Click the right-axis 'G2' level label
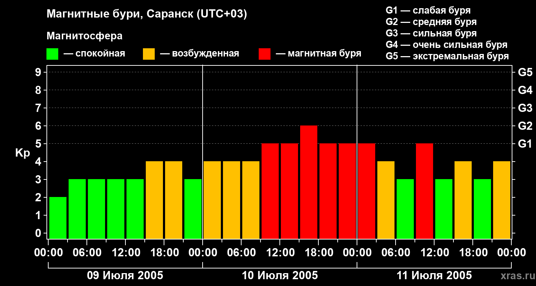This screenshot has width=536, height=286. point(525,126)
